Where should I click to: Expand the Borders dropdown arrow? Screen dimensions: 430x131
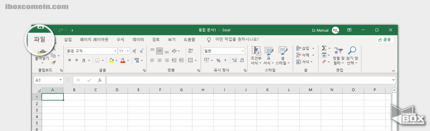(x=102, y=61)
